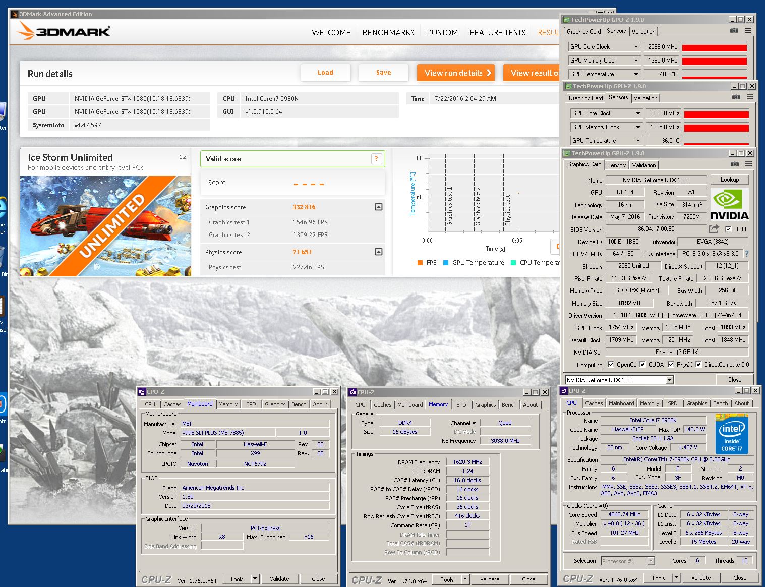
Task: Take screenshot via camera icon in GPU-Z Graphics Card window
Action: click(x=735, y=164)
